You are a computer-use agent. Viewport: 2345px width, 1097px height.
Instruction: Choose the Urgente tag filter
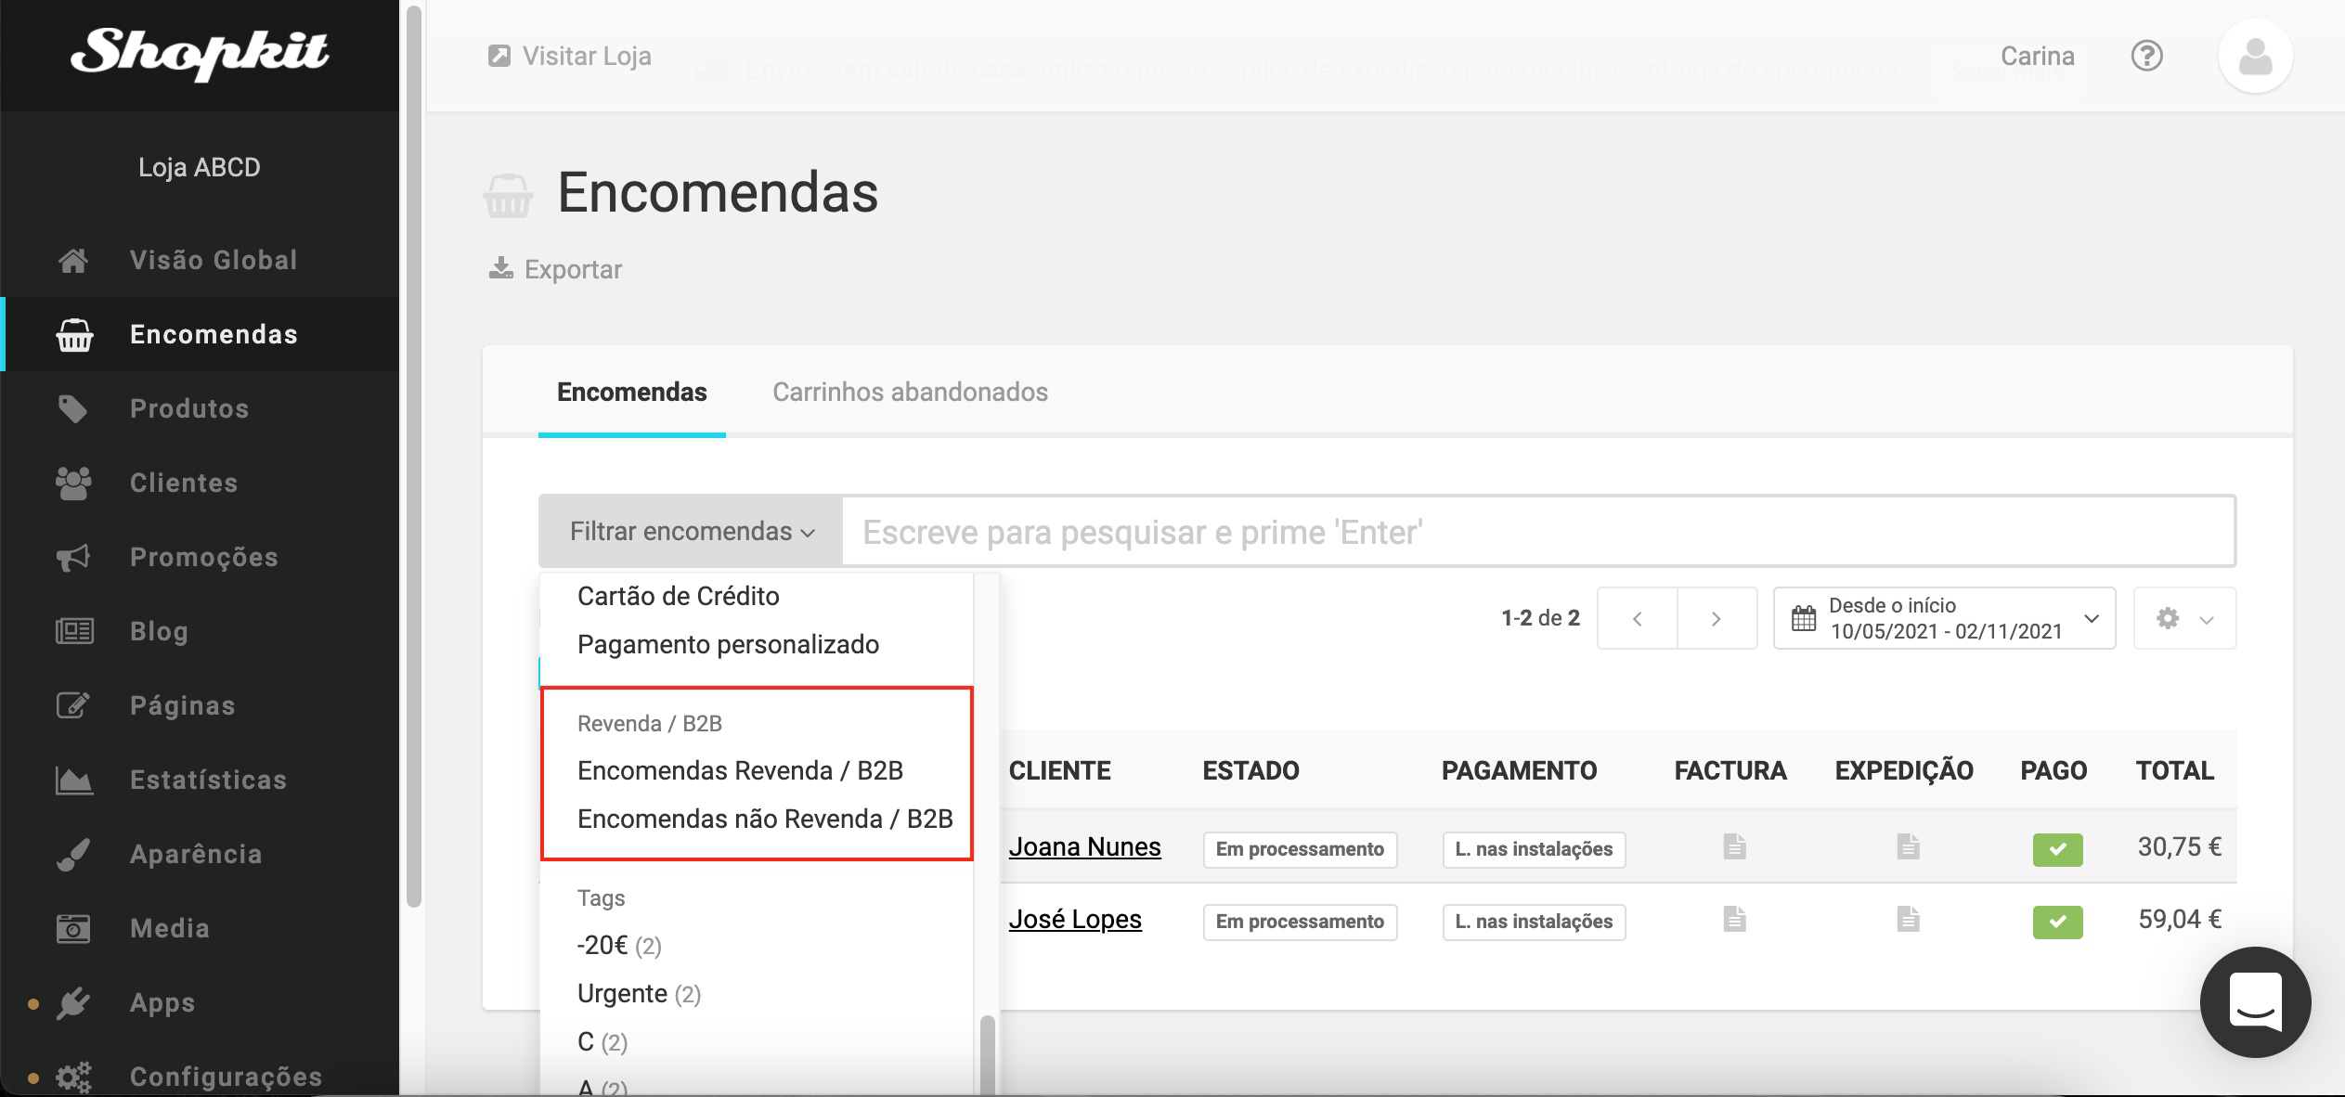coord(622,993)
